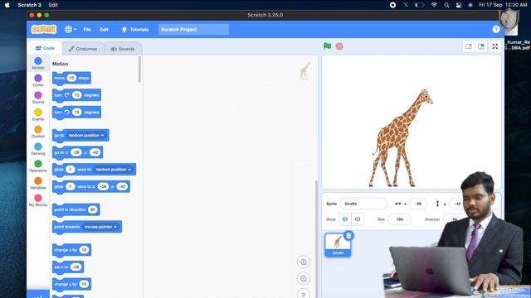Open the File menu in Scratch
Screen dimensions: 531x298
click(x=87, y=30)
